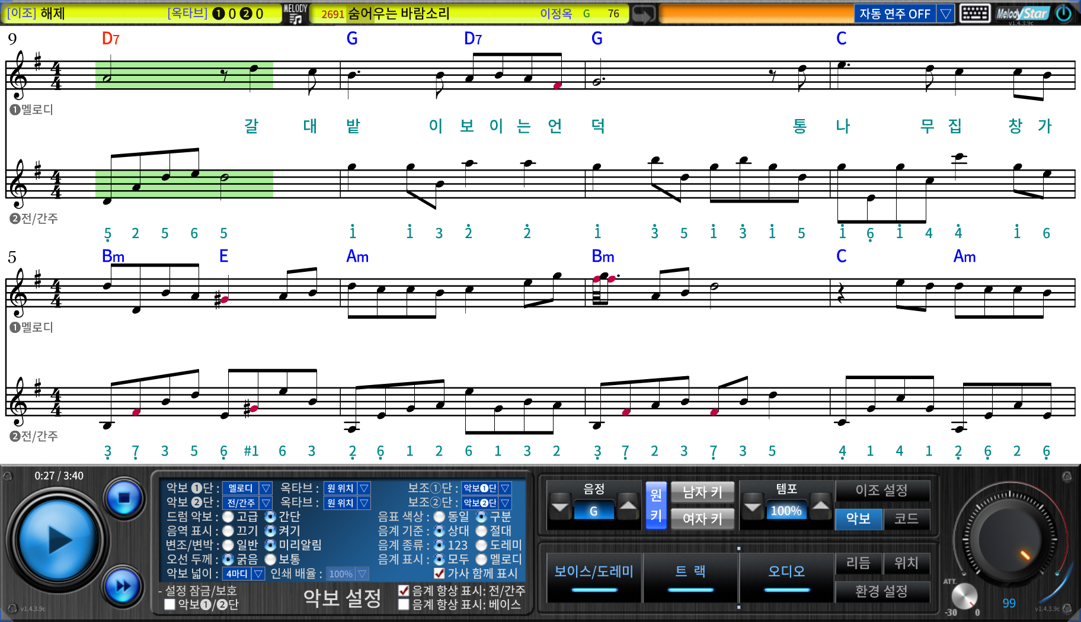Lower the pitch with the down arrow
This screenshot has height=622, width=1081.
point(560,507)
